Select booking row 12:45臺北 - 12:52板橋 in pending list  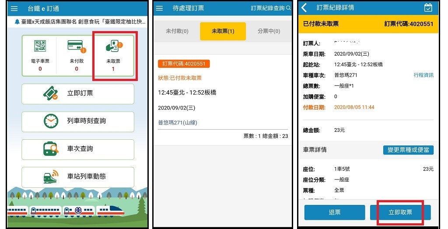187,93
